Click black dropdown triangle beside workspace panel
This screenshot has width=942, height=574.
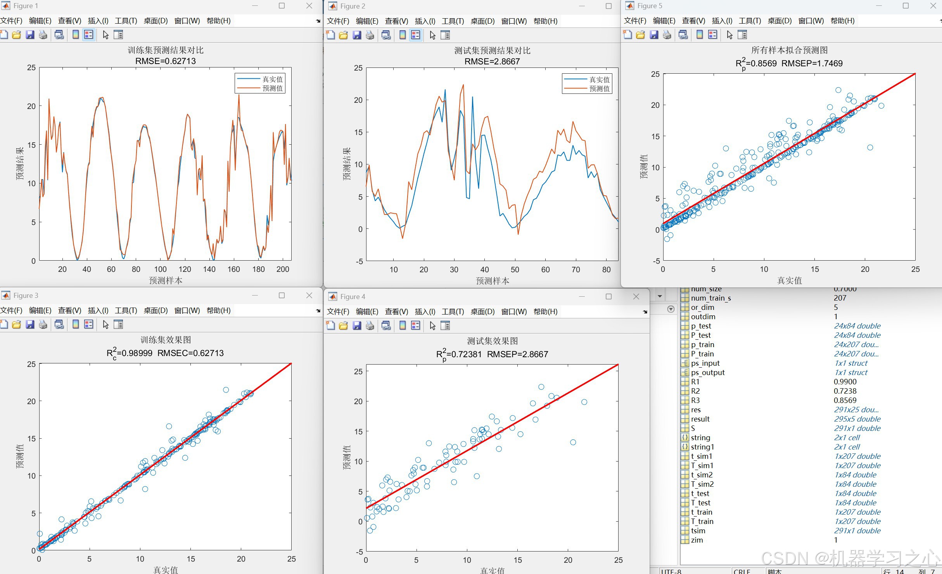click(660, 296)
